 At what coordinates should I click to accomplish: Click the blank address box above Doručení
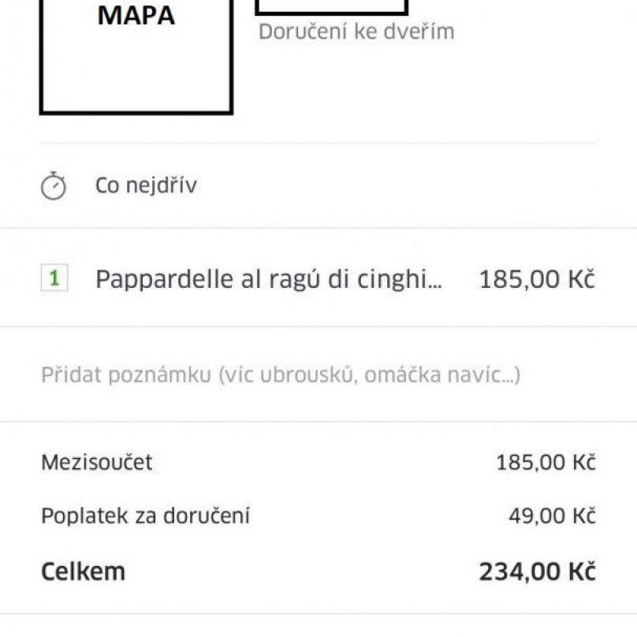[331, 7]
